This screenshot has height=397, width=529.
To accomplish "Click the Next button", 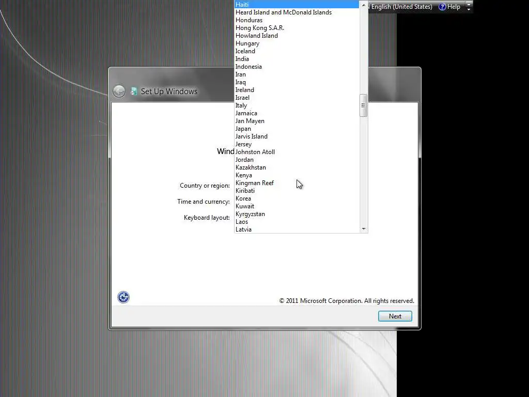I will coord(395,316).
